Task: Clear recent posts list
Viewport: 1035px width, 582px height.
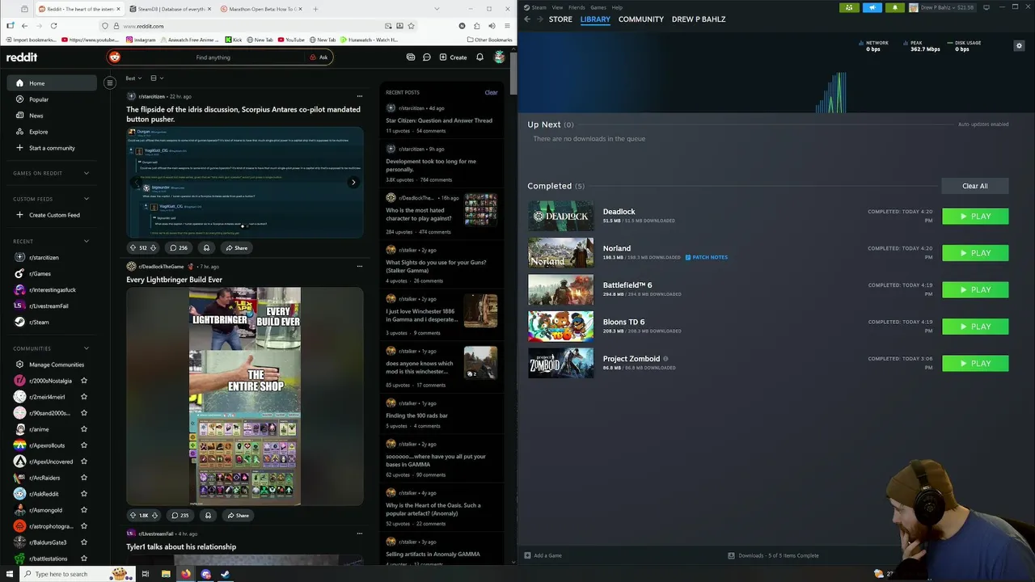Action: 491,92
